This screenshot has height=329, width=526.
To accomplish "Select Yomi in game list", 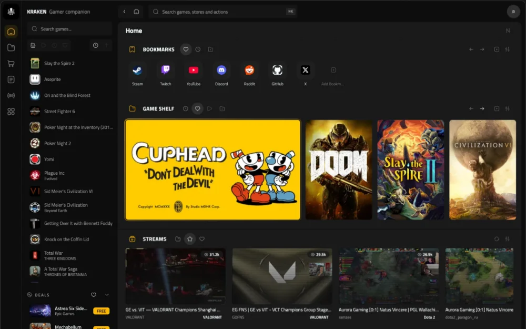I will (70, 159).
